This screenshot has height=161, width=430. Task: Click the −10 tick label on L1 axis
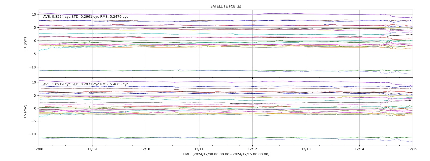tap(33, 67)
